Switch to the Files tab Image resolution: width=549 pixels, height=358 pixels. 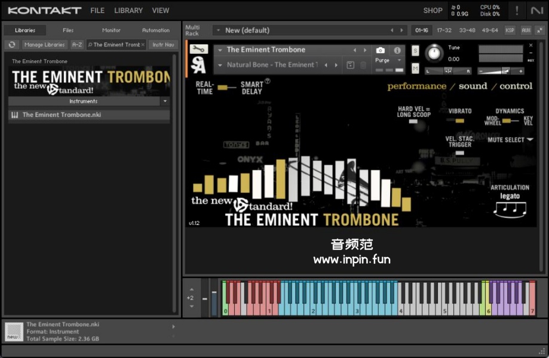[68, 30]
